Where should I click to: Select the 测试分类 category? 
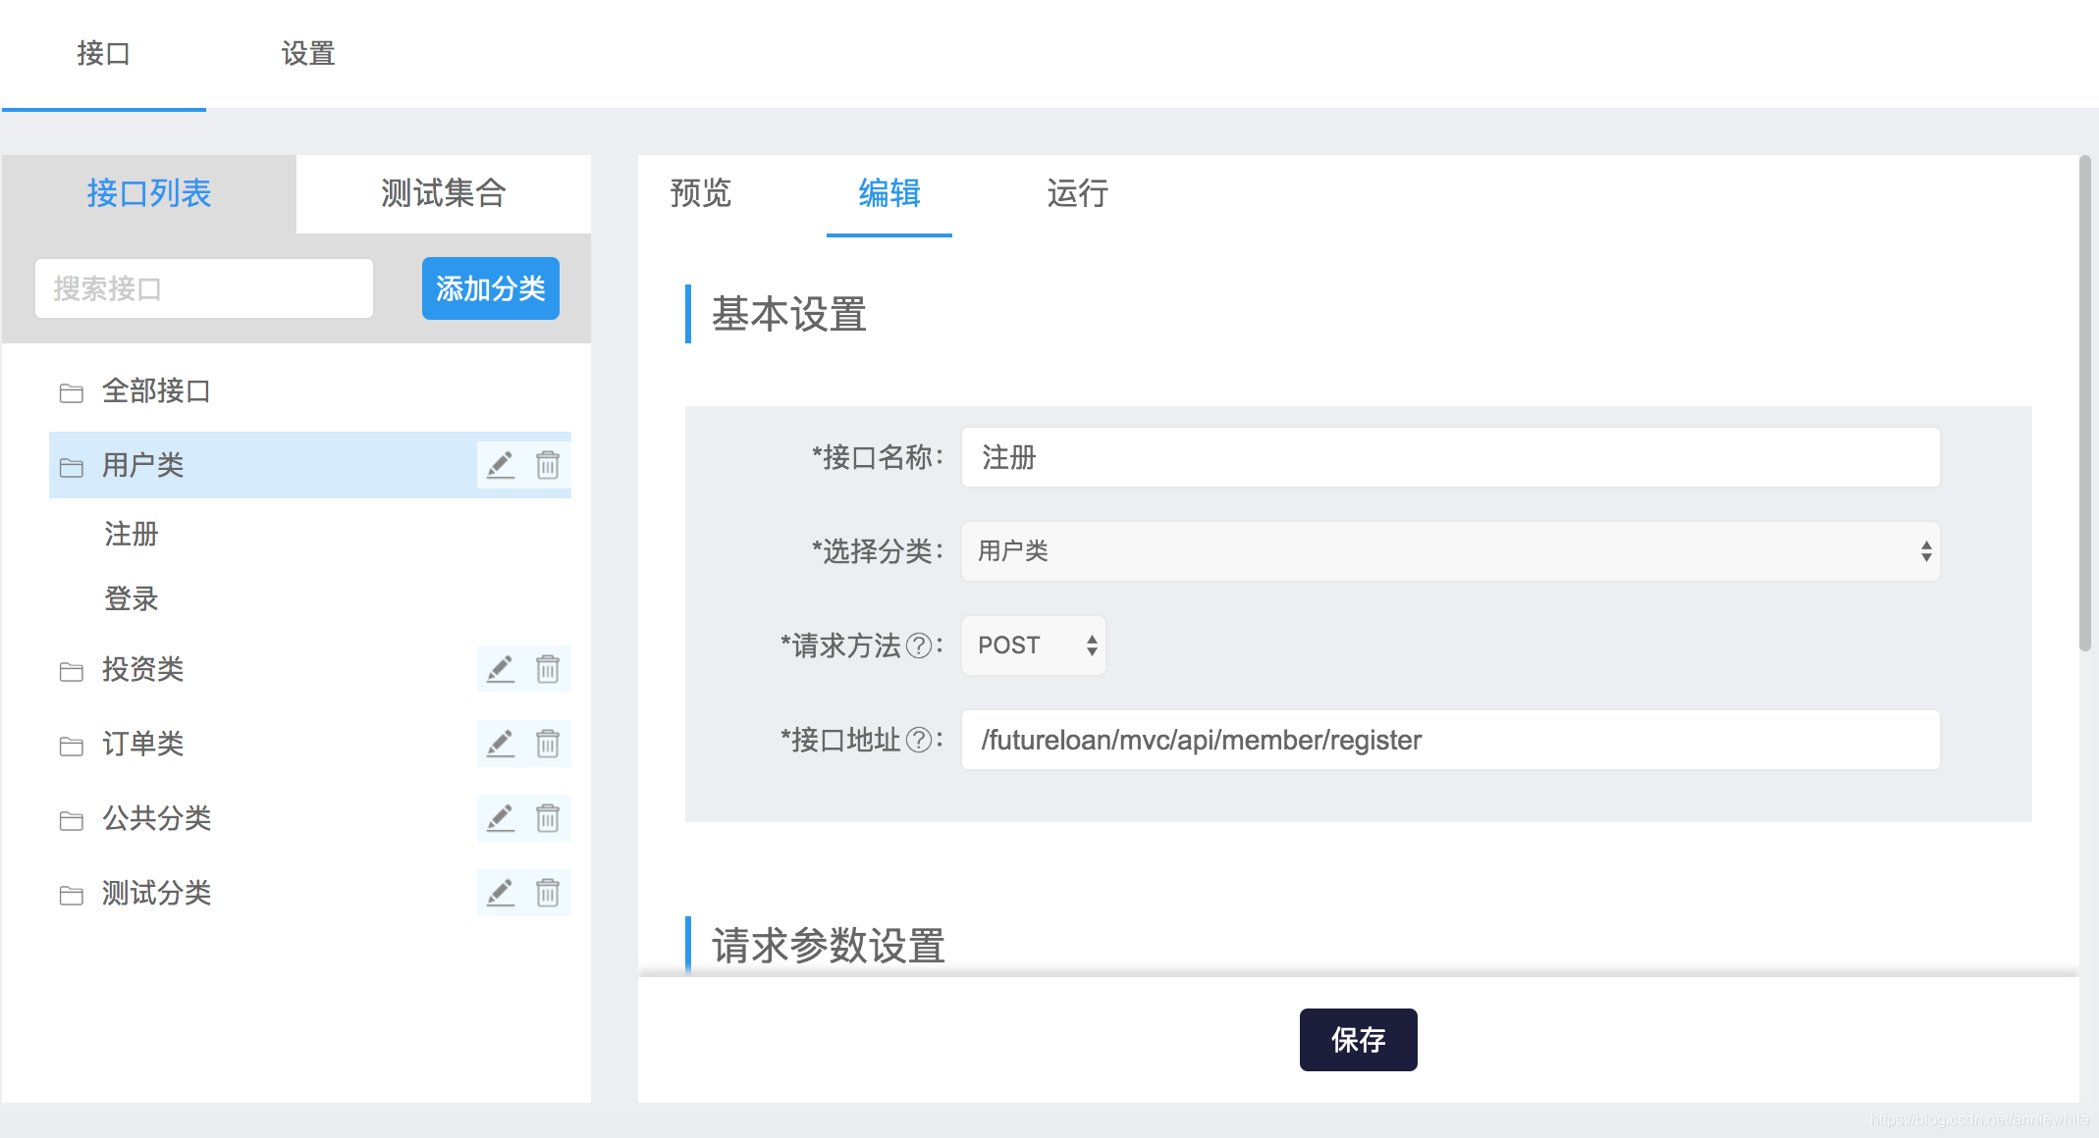tap(157, 893)
